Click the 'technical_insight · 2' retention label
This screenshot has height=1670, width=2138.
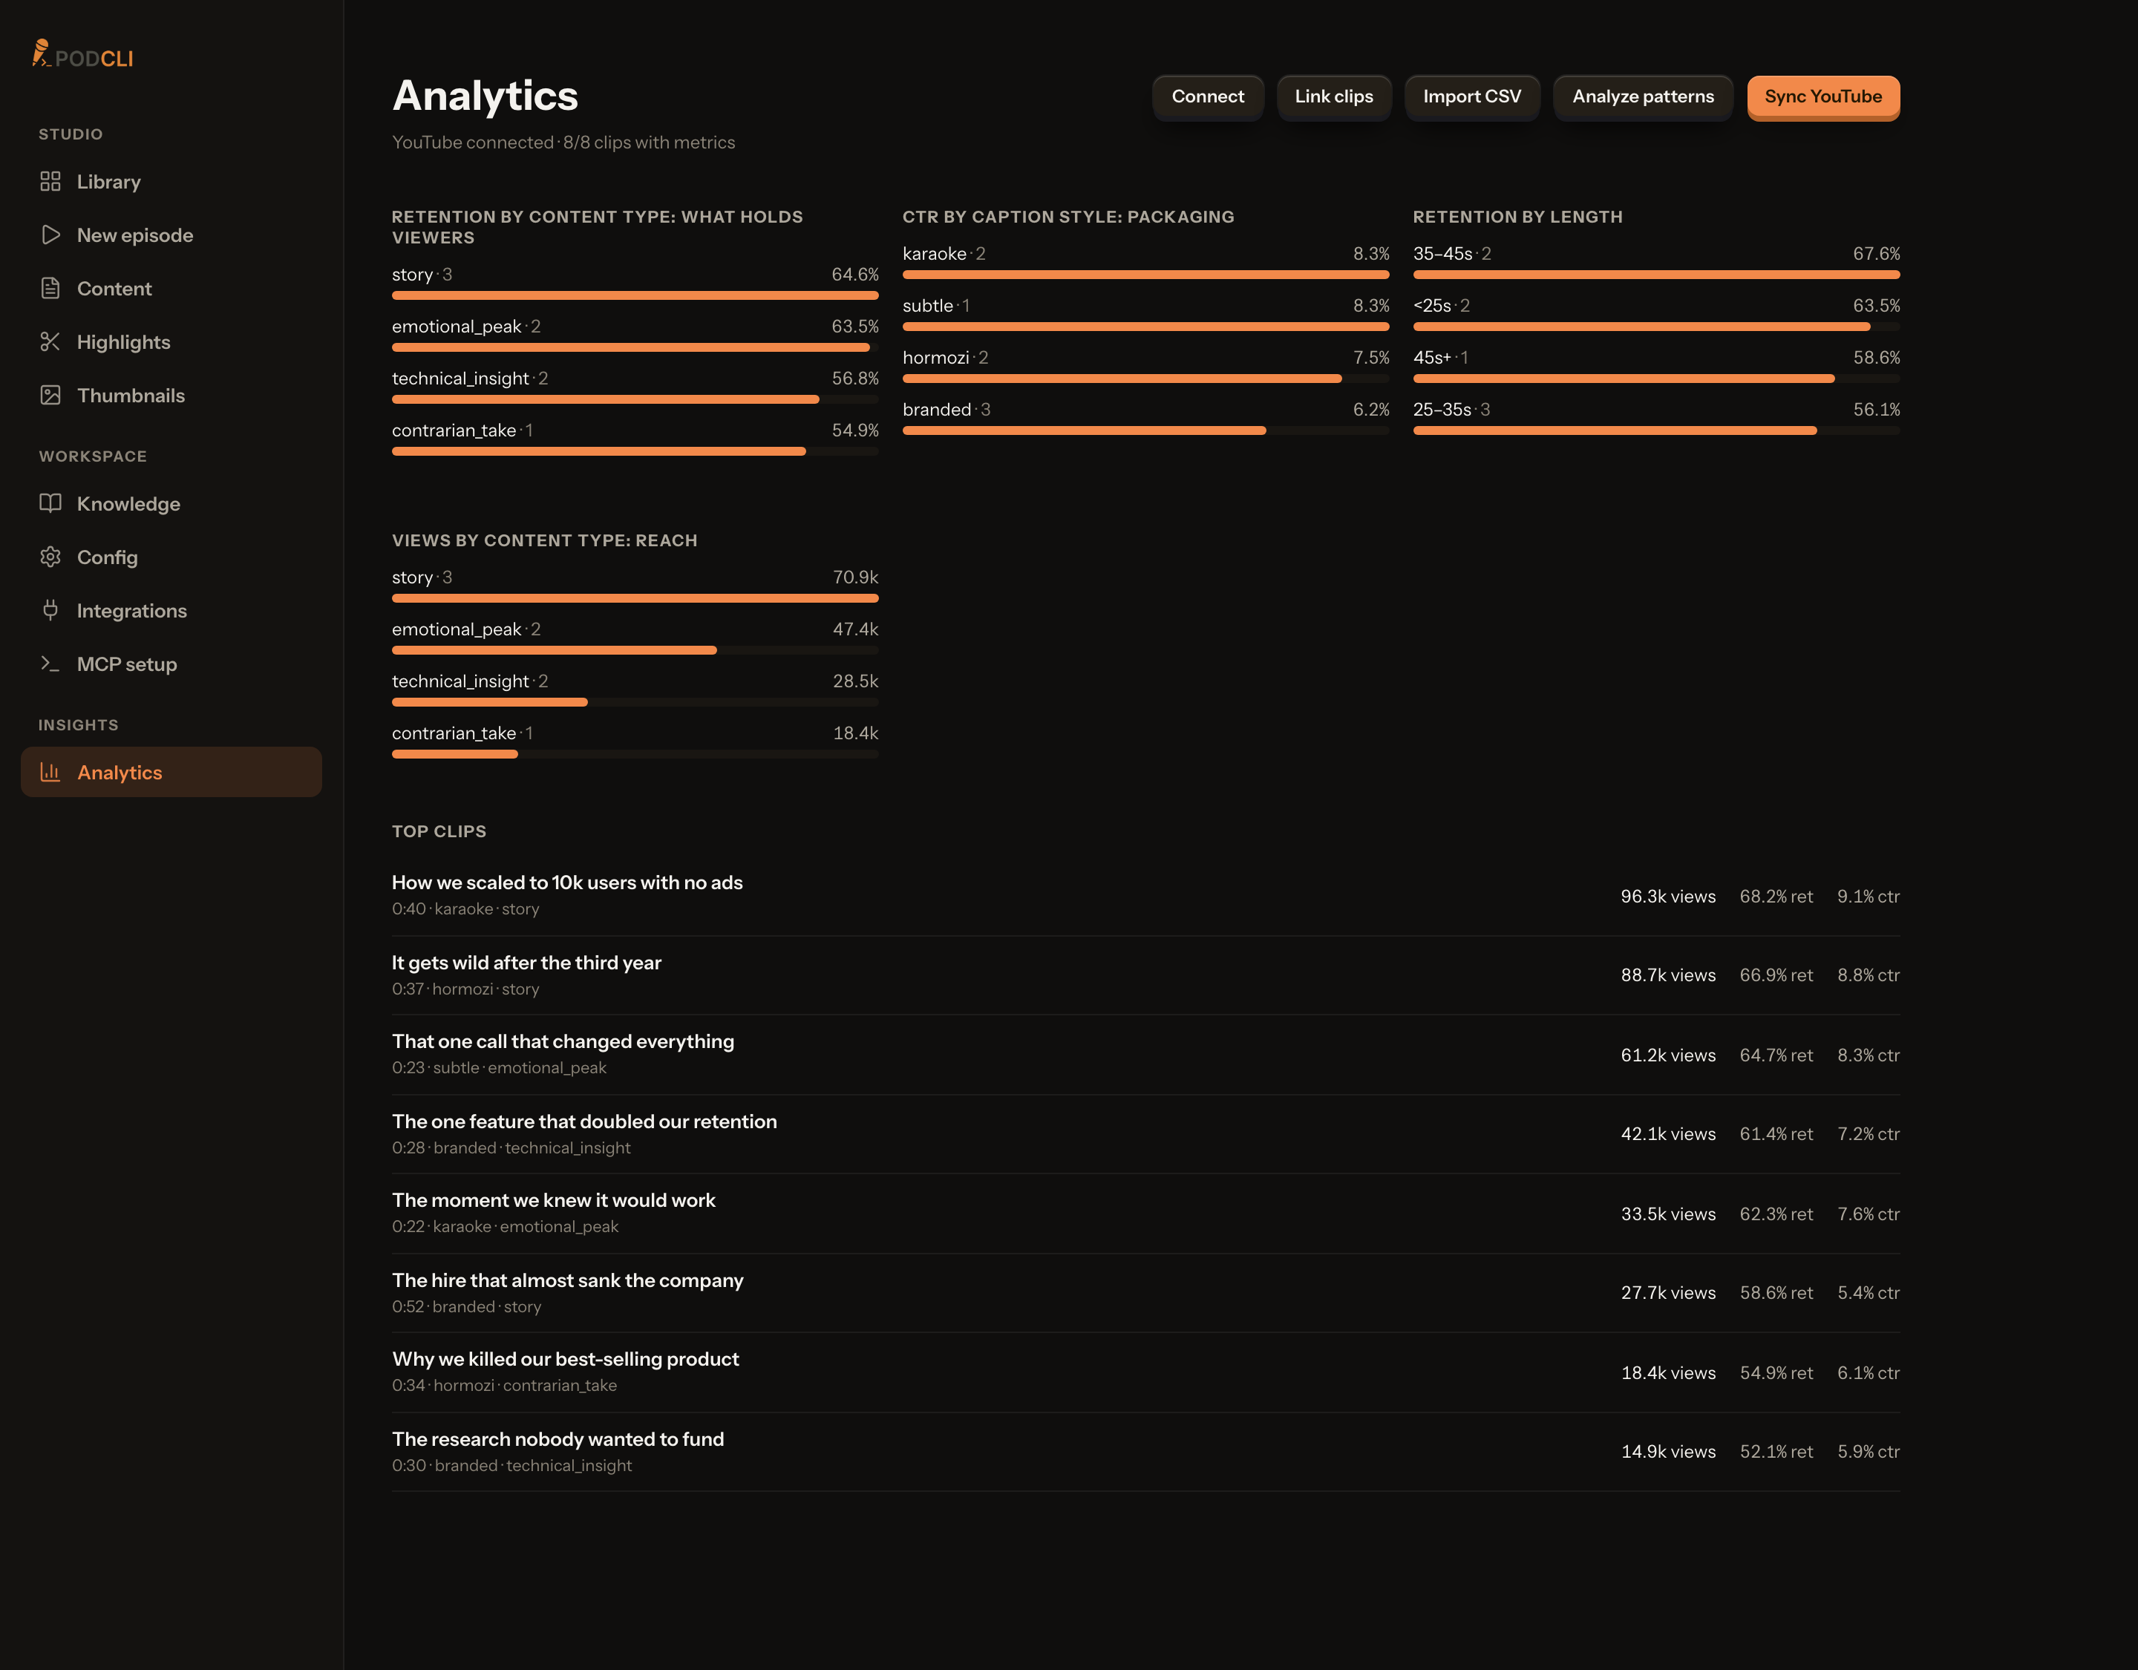point(470,378)
